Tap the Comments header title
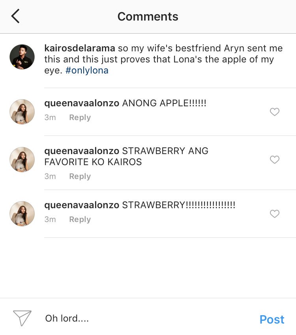This screenshot has height=335, width=296. 148,17
